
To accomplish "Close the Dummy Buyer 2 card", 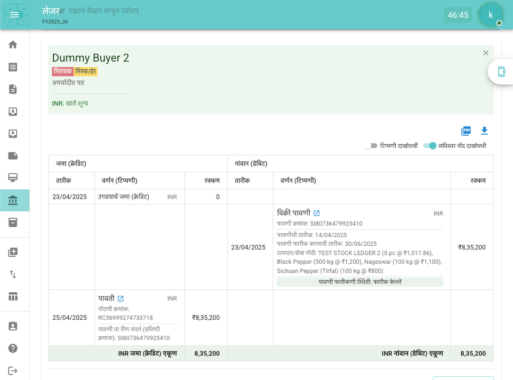I will point(485,53).
